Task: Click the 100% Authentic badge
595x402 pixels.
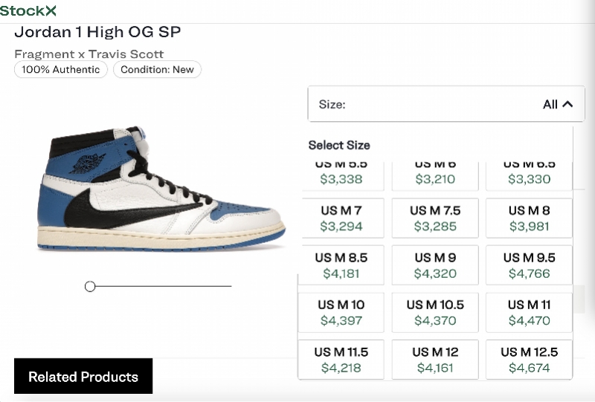Action: [x=61, y=70]
